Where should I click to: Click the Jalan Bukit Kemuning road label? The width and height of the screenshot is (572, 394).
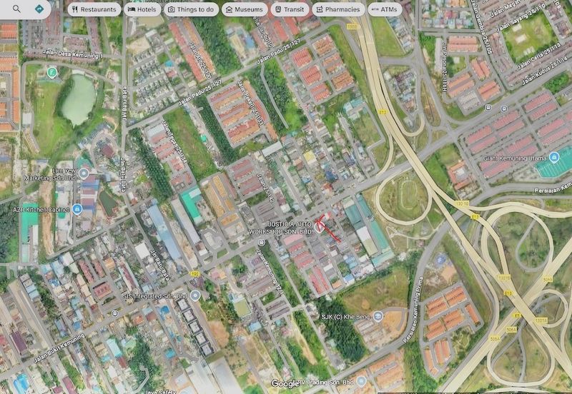click(59, 348)
